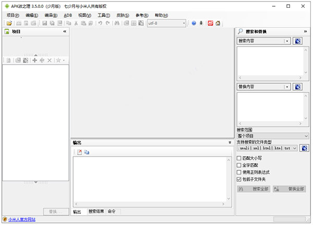The height and width of the screenshot is (225, 313).
Task: Enable the 匹配大小写 checkbox
Action: [x=239, y=158]
